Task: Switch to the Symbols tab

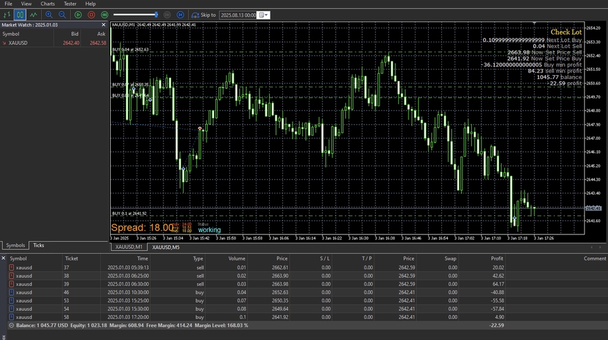Action: click(15, 245)
